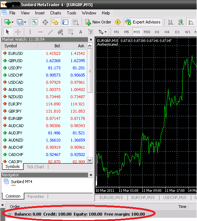The height and width of the screenshot is (221, 197).
Task: Select the text A tool
Action: (x=80, y=32)
